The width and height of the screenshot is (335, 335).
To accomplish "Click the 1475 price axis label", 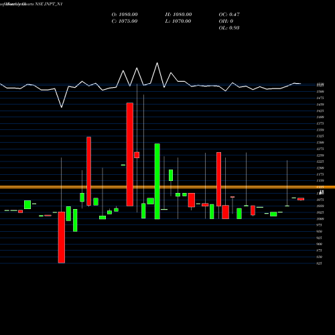I will click(320, 98).
